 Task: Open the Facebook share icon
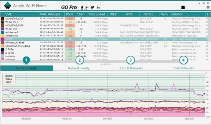point(82,8)
